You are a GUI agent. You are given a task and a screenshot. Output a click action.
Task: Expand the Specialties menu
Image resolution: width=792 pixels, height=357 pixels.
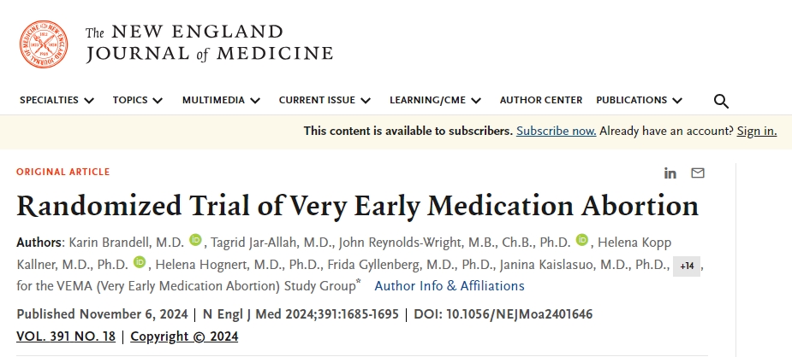click(x=57, y=100)
